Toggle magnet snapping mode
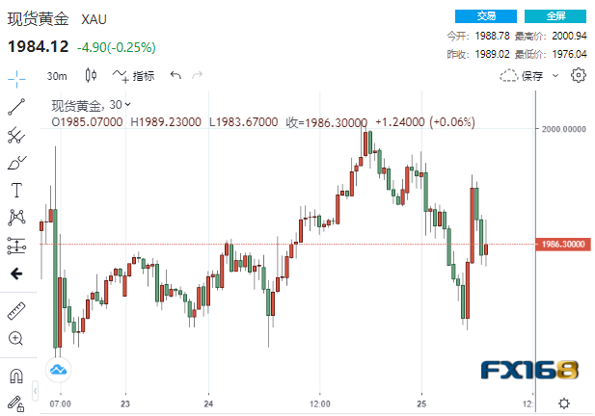Viewport: 595px width, 416px height. click(16, 376)
